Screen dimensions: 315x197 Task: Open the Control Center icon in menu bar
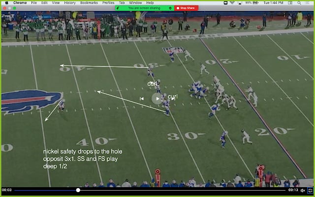pyautogui.click(x=290, y=2)
